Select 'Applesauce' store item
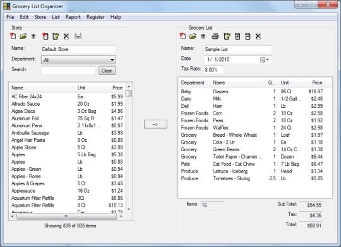Viewport: 341px width, 247px height. click(67, 191)
